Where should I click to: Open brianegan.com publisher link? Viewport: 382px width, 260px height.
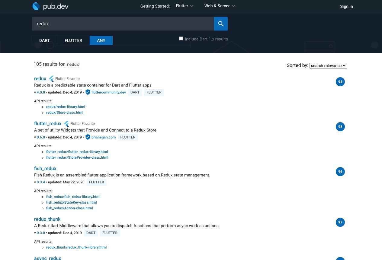point(104,137)
